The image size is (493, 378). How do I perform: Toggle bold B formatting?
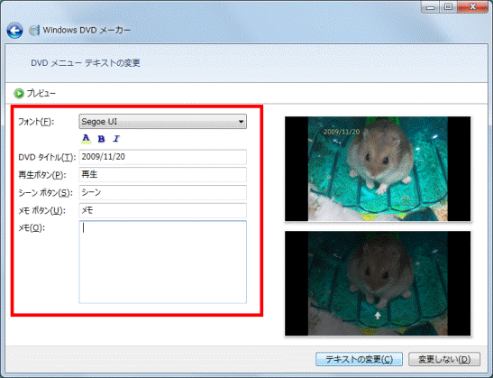click(x=101, y=139)
